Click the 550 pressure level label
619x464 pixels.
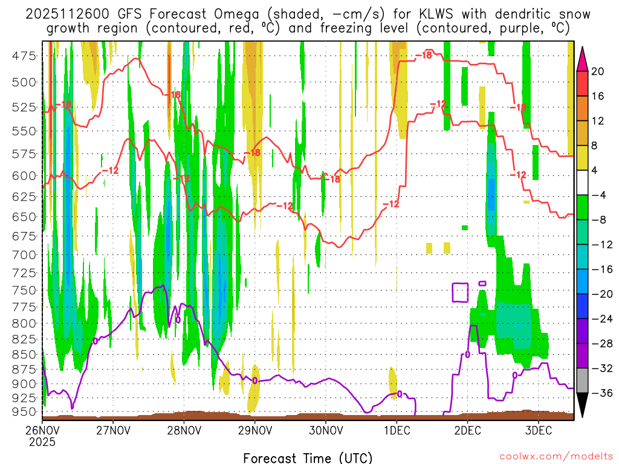tap(24, 131)
